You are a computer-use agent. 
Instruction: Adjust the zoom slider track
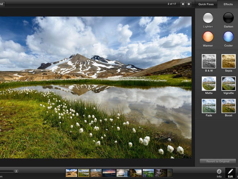pyautogui.click(x=7, y=171)
